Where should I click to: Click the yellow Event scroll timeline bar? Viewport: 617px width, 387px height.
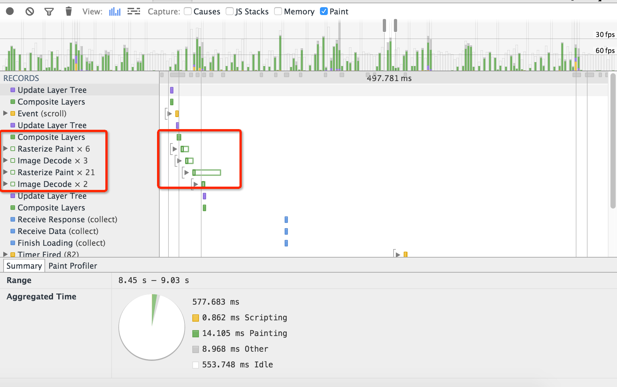[177, 114]
